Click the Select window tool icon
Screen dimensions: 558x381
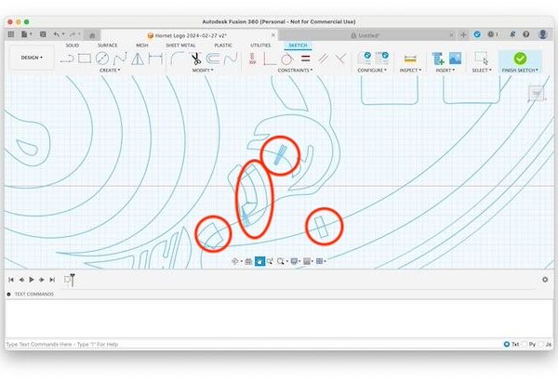(x=481, y=58)
